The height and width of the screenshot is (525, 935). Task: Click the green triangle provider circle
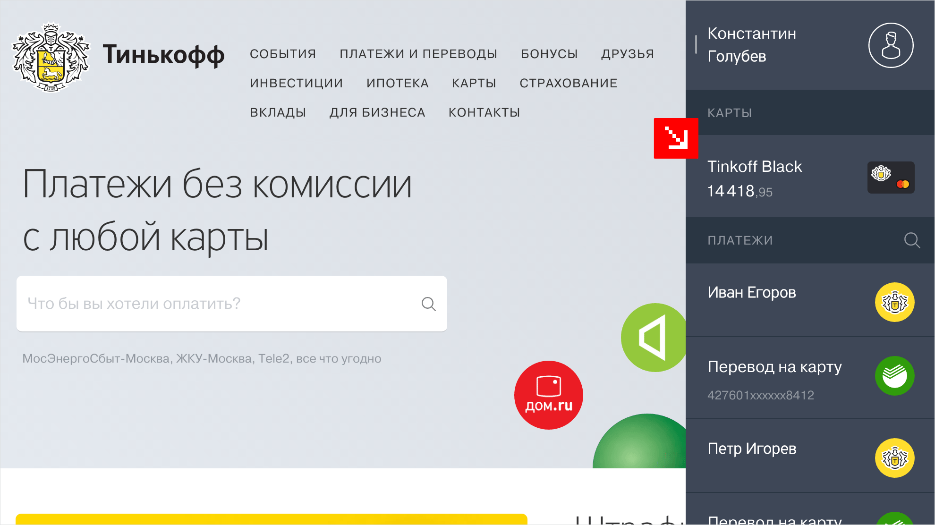point(654,338)
